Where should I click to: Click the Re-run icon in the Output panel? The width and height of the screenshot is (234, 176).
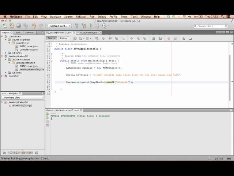click(48, 114)
